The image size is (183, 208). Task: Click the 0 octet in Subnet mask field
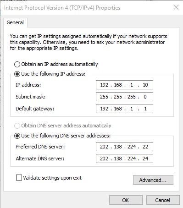pyautogui.click(x=145, y=97)
